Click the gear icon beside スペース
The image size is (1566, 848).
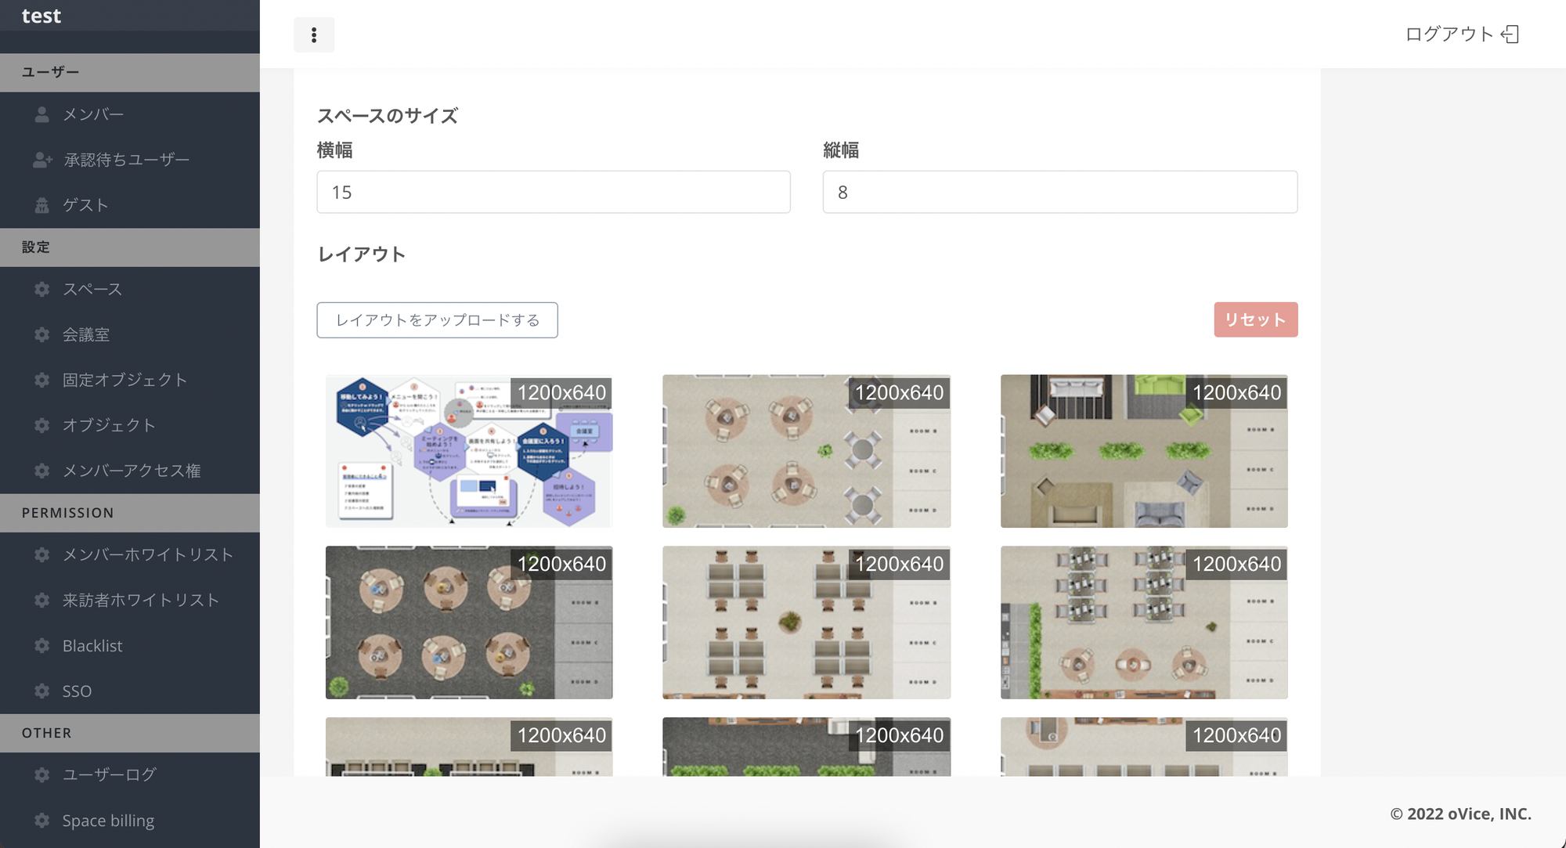pyautogui.click(x=42, y=289)
